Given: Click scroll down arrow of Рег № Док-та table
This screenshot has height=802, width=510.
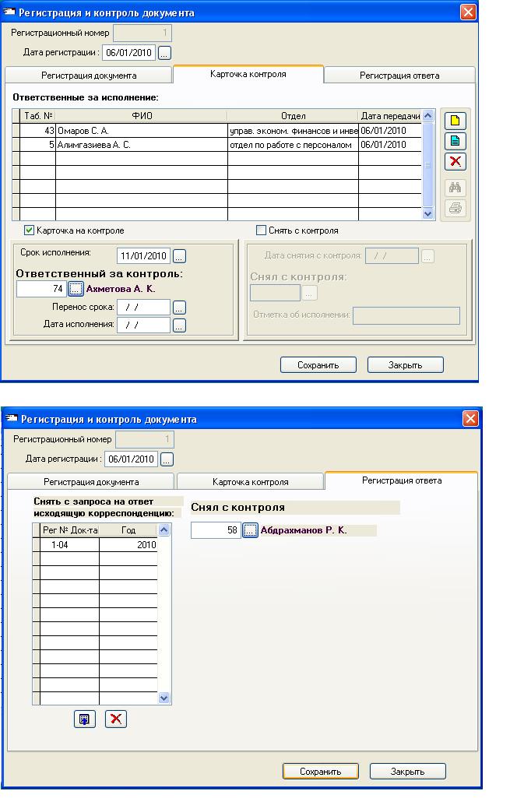Looking at the screenshot, I should (164, 698).
